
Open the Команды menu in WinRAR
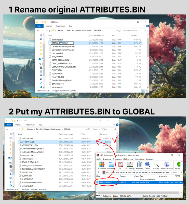pyautogui.click(x=107, y=159)
